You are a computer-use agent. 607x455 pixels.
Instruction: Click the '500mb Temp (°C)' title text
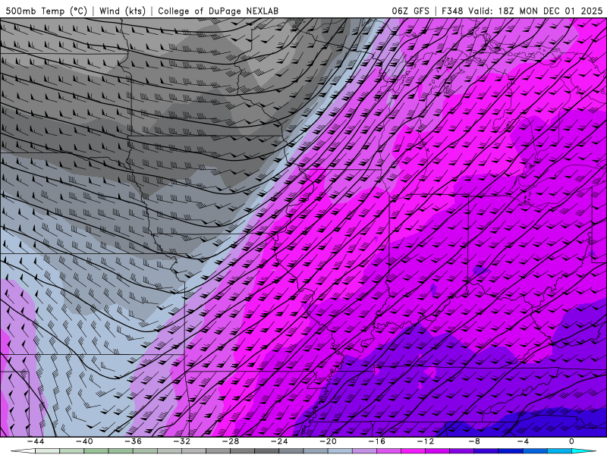46,11
